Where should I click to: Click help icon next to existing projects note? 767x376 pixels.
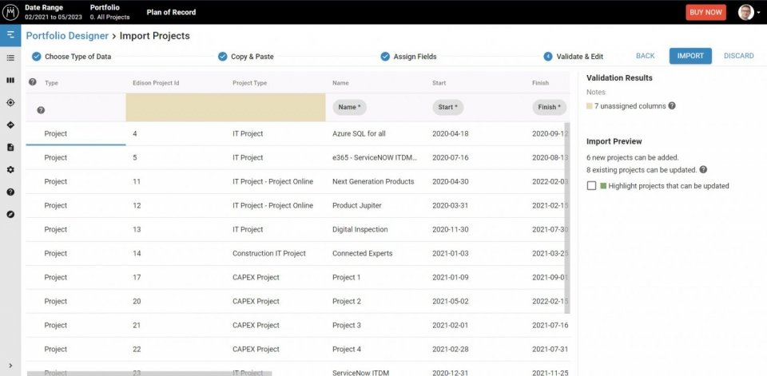click(x=703, y=170)
